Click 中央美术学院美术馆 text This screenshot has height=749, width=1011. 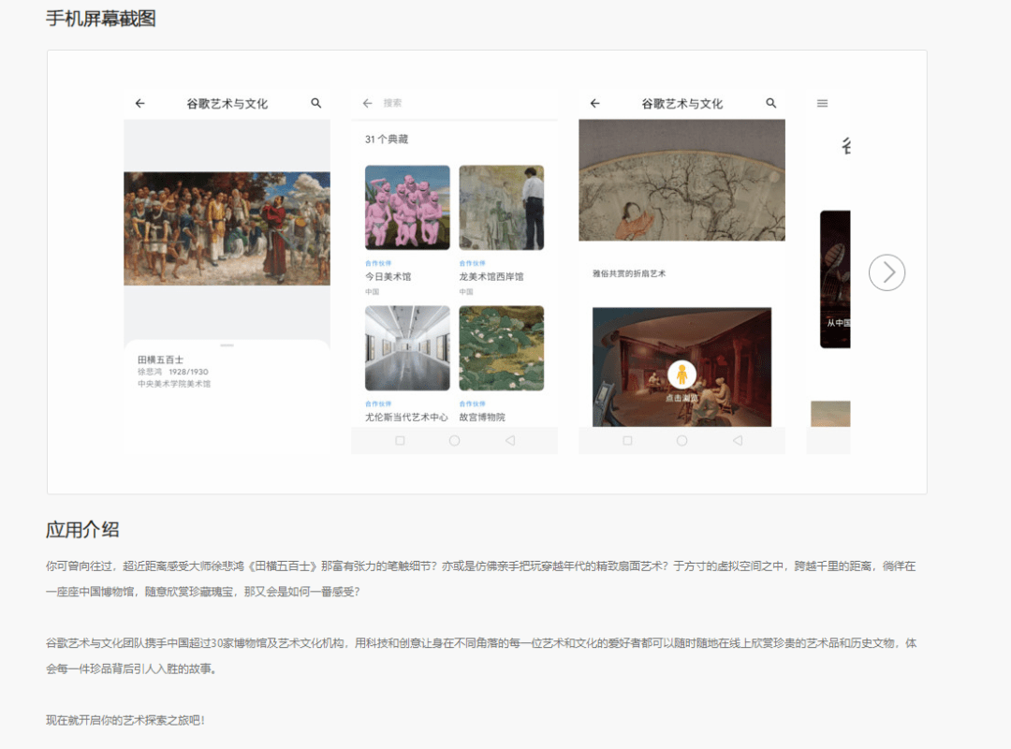point(174,384)
